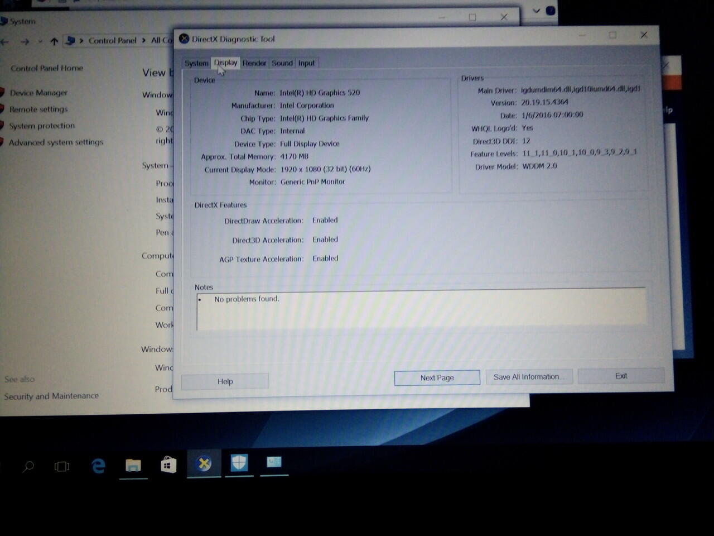The image size is (714, 536).
Task: Maximize the System window
Action: pyautogui.click(x=472, y=17)
